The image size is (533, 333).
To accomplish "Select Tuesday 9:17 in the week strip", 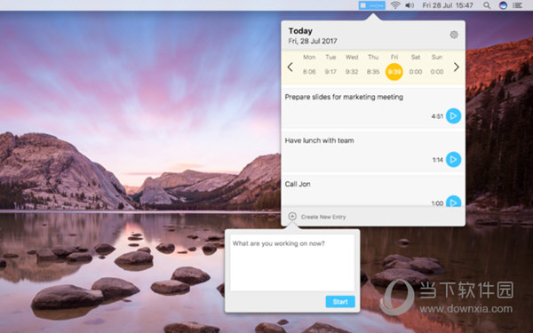I will (x=330, y=65).
